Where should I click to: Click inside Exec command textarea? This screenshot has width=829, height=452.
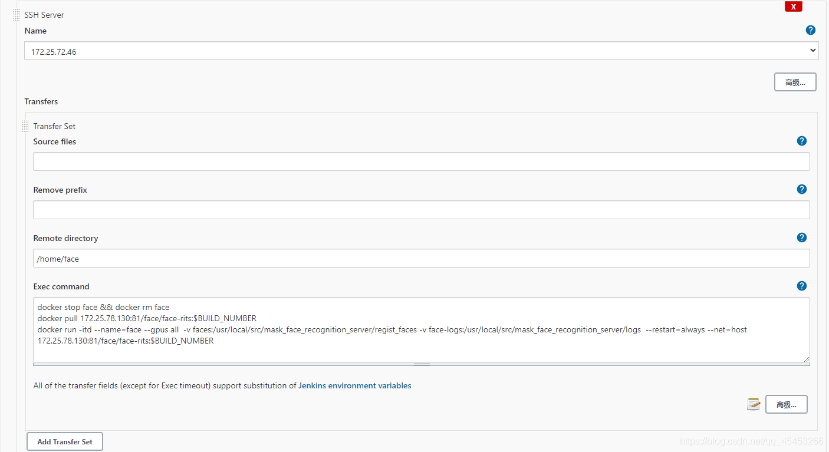pos(421,330)
